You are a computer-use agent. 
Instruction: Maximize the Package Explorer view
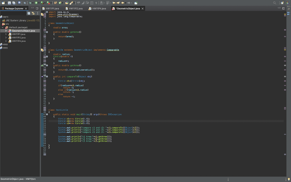pos(37,8)
